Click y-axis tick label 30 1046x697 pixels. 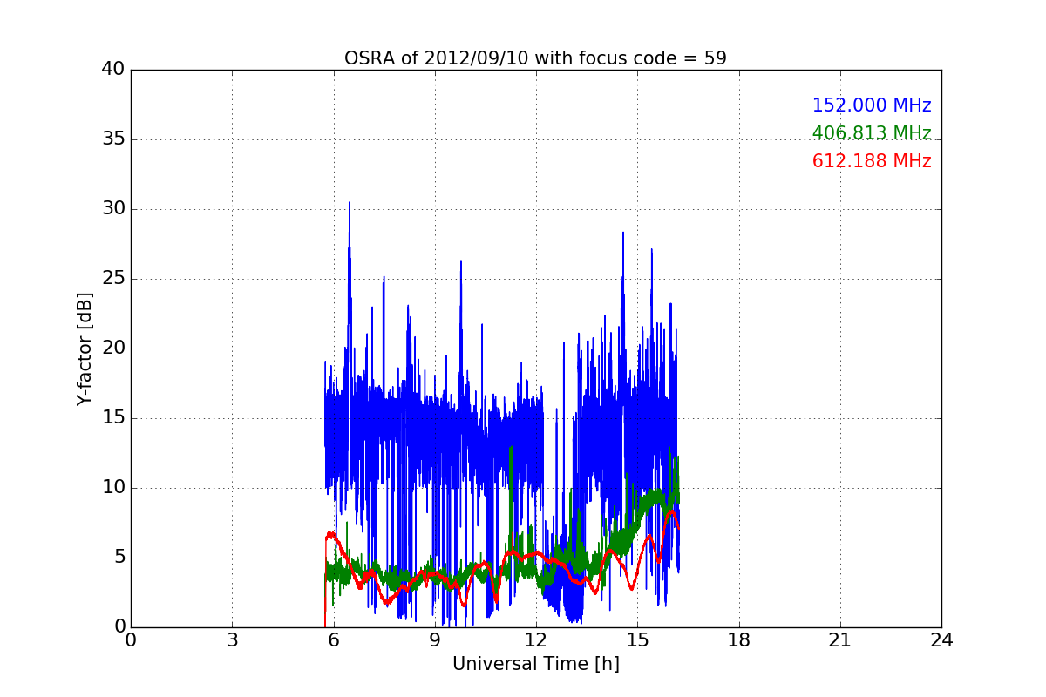(x=113, y=209)
